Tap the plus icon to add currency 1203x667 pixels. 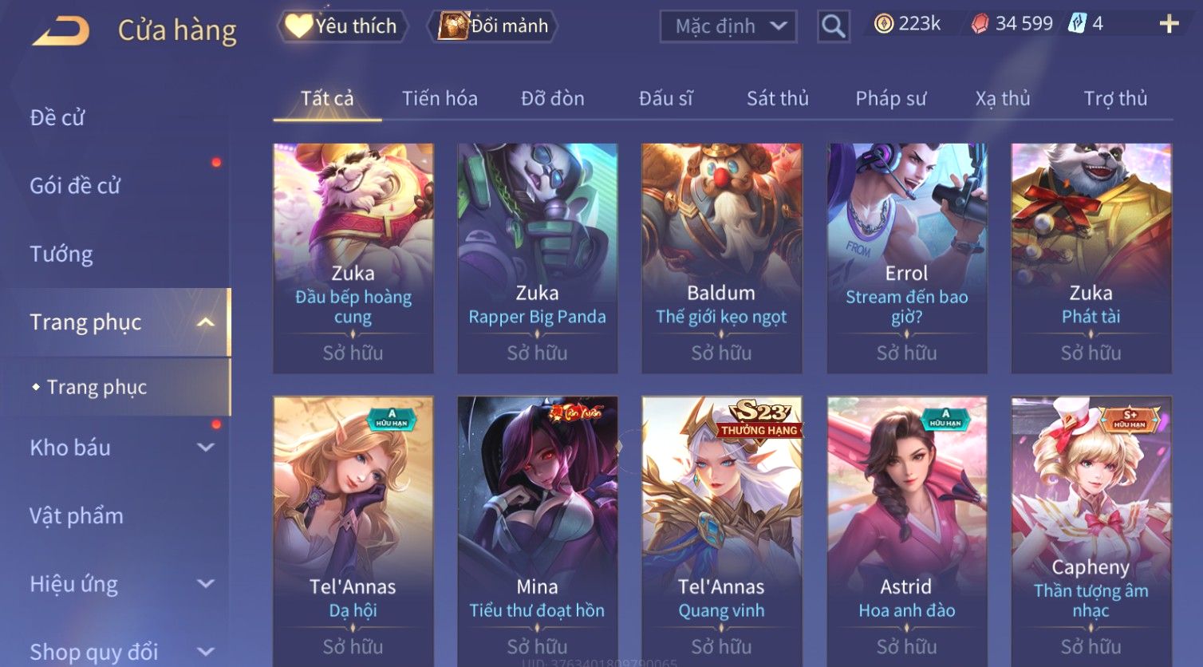[1169, 24]
